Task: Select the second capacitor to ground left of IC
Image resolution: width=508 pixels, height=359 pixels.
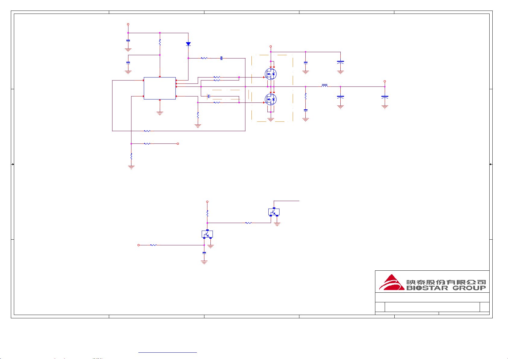Action: pos(128,62)
